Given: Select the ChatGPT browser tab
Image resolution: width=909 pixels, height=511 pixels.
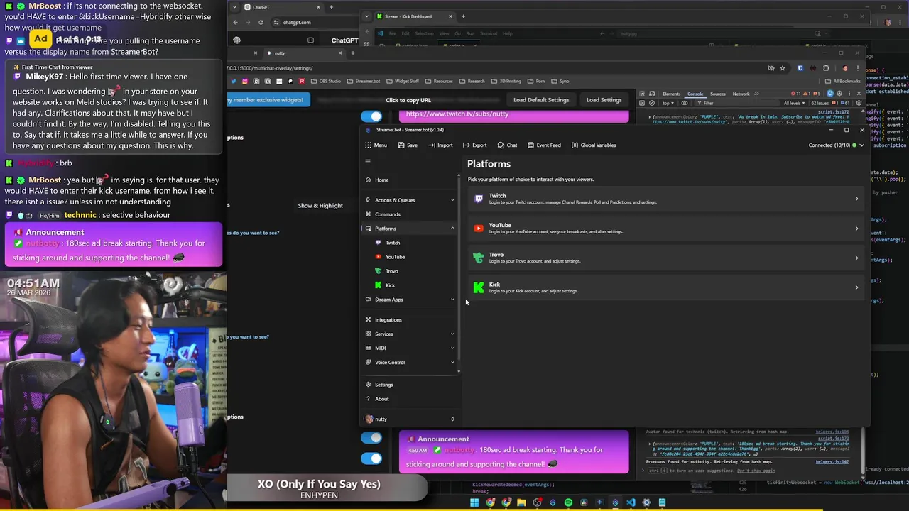Looking at the screenshot, I should 281,7.
